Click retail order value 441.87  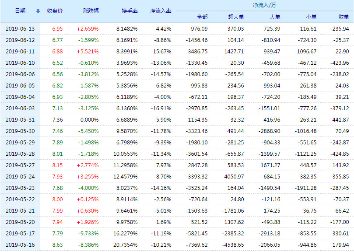(340, 120)
